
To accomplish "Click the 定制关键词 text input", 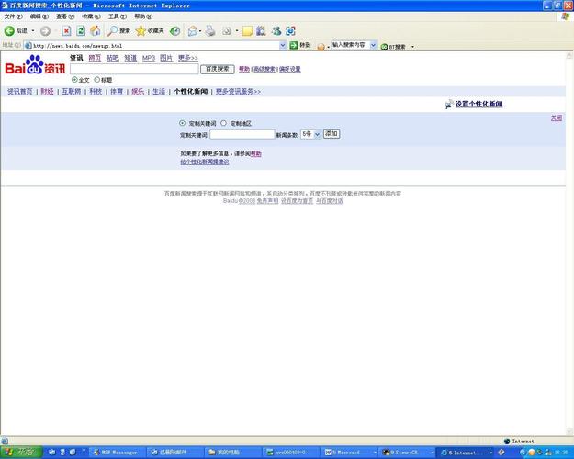I will pos(242,134).
